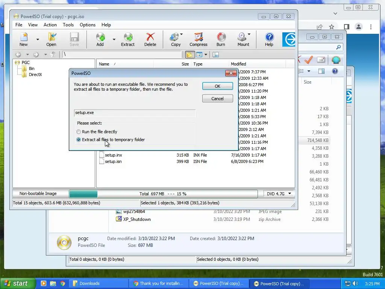Sort by the Modified column header
385x289 pixels.
pos(257,64)
